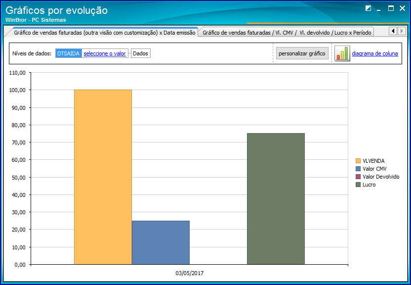Minimize the Gráficos por evolução window
This screenshot has width=411, height=285.
(379, 9)
